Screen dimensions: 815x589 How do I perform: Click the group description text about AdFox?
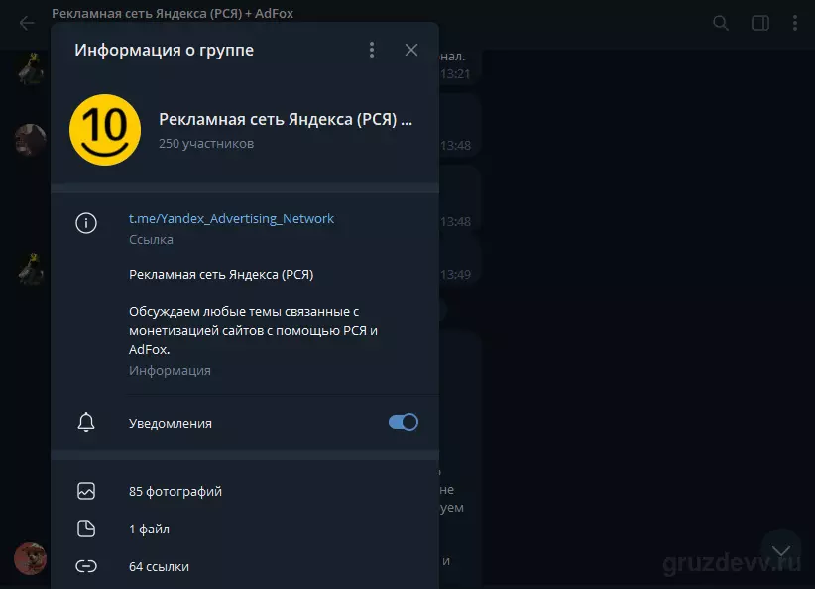[x=253, y=330]
